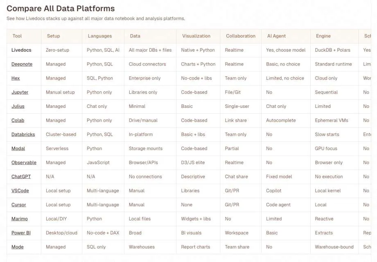Click the Setup column header
Screen dimensions: 377x262
(x=54, y=36)
